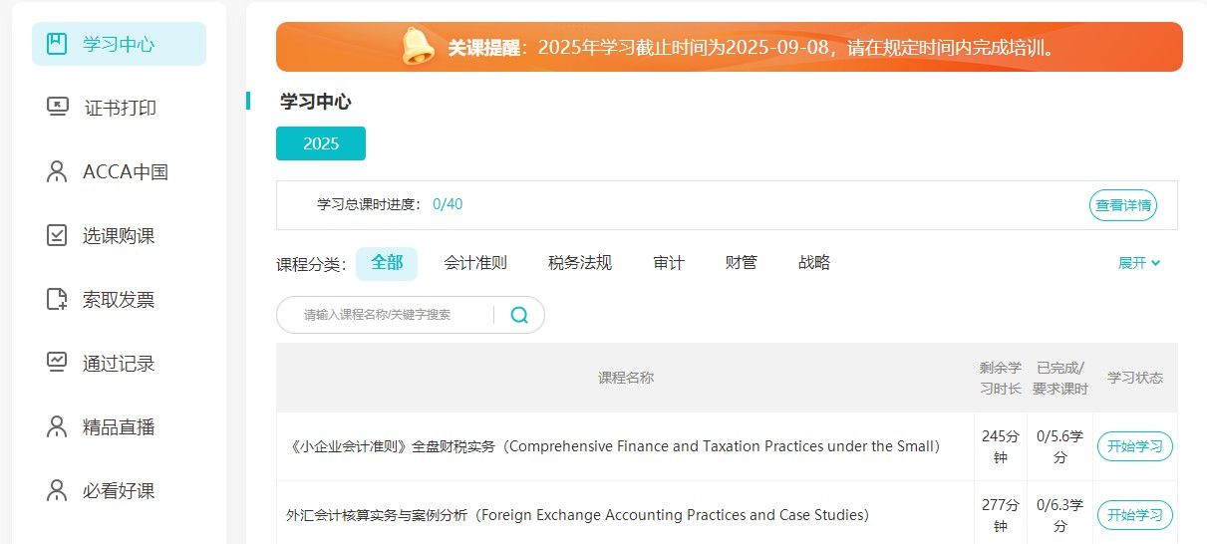Open 精品直播 in the sidebar

(x=119, y=426)
